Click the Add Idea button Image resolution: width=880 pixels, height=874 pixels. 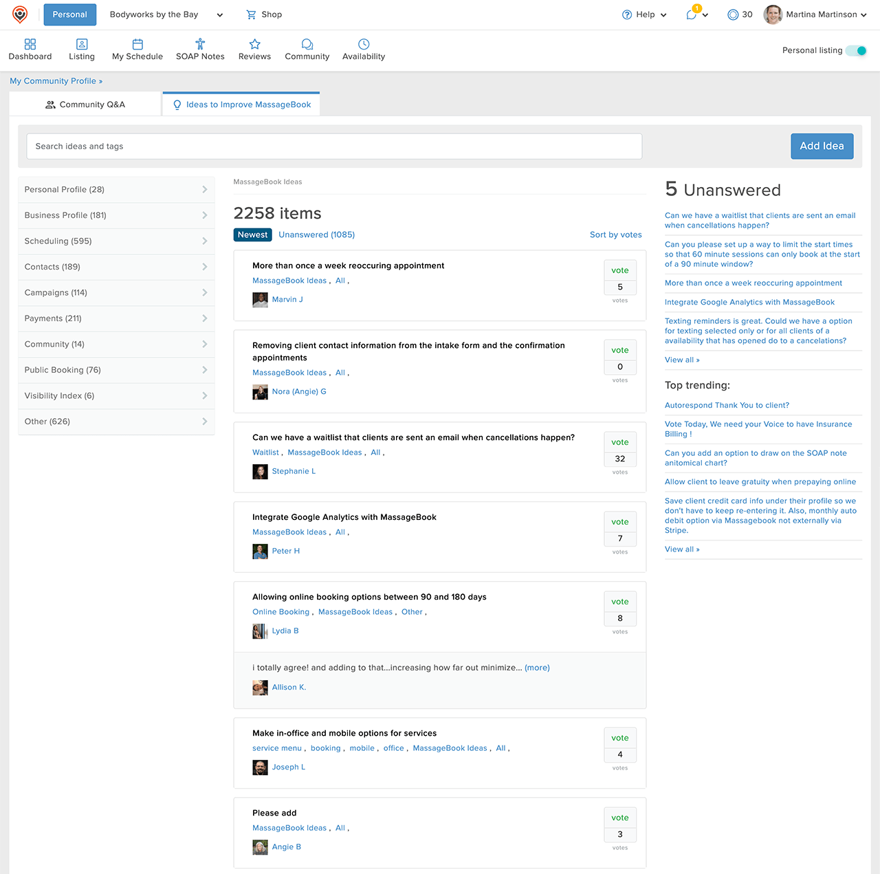point(822,146)
